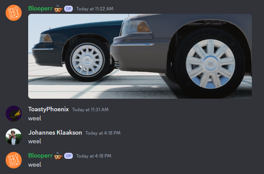Open Johannes Klaakson's profile picture
This screenshot has width=264, height=174.
click(13, 137)
